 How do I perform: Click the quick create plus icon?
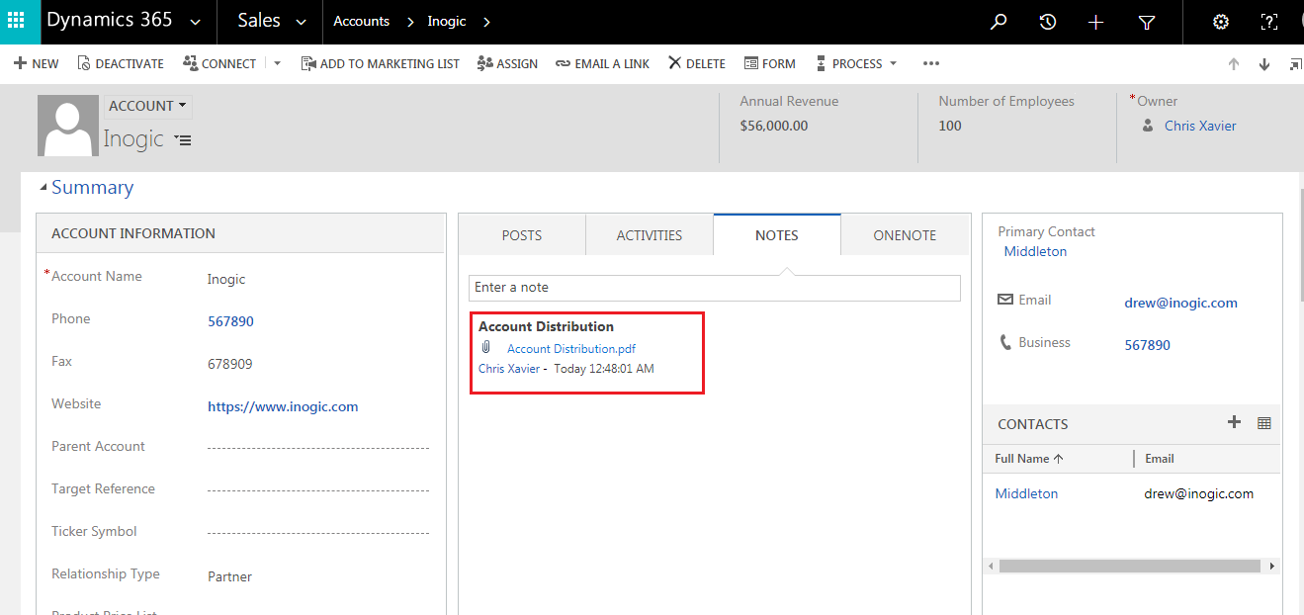(x=1095, y=22)
